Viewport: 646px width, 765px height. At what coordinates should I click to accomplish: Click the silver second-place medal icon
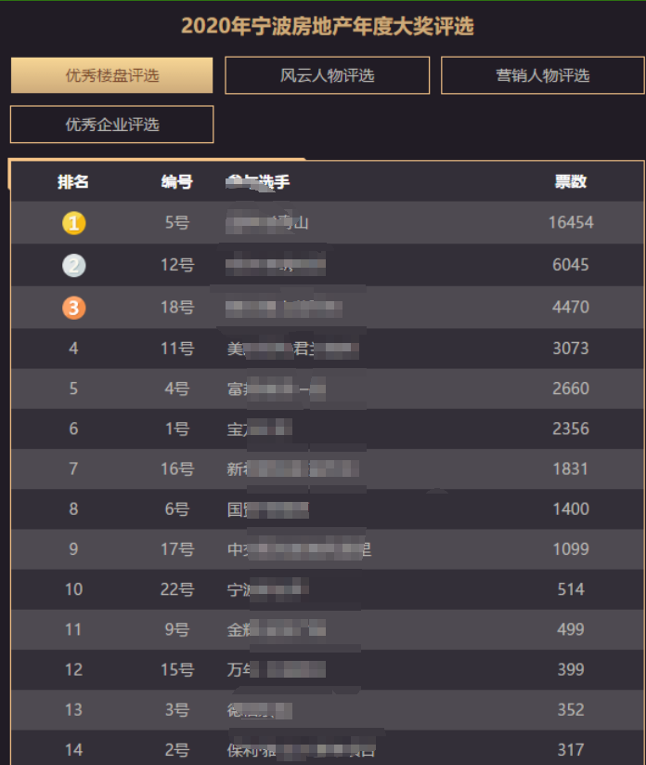[73, 266]
